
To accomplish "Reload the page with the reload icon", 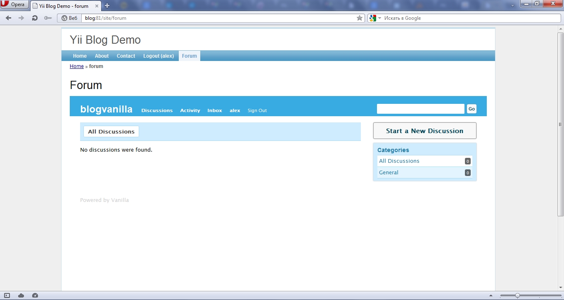I will 35,18.
